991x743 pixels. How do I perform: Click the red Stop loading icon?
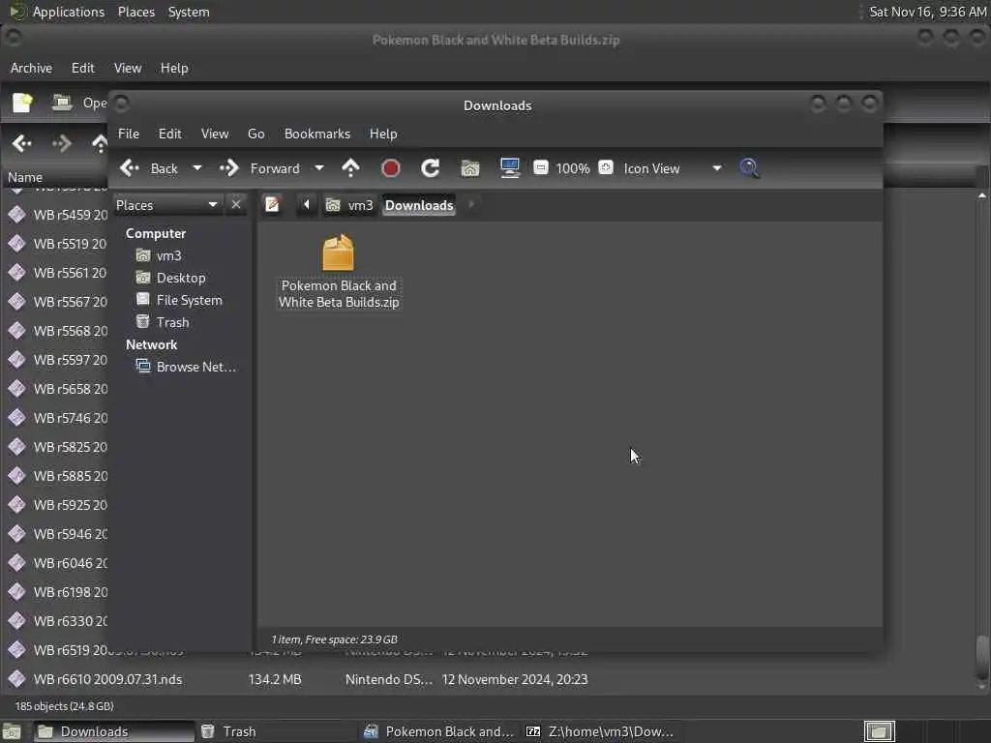pos(391,168)
